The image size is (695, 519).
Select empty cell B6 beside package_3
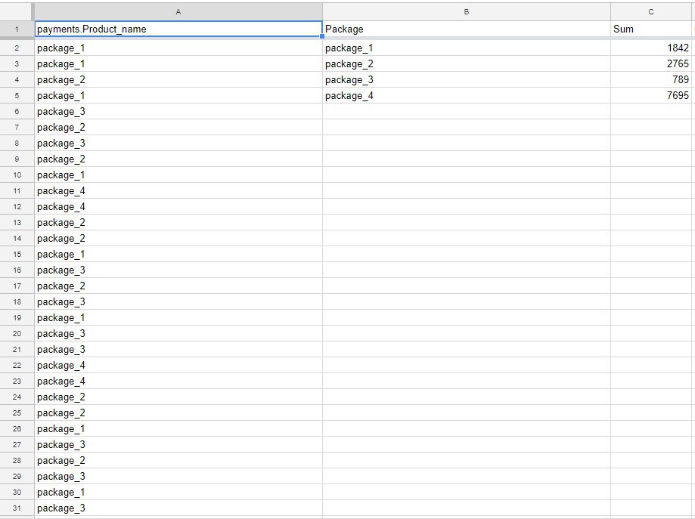467,112
